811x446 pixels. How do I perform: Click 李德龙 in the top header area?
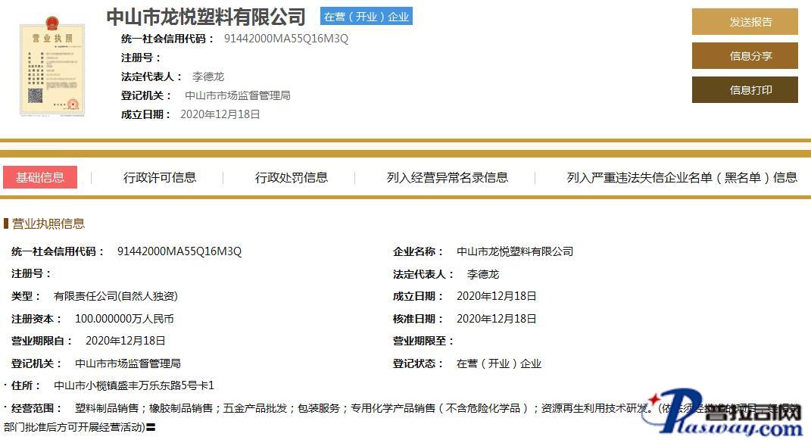(x=208, y=76)
